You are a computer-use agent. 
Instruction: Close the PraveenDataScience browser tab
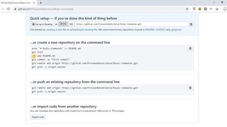click(34, 3)
